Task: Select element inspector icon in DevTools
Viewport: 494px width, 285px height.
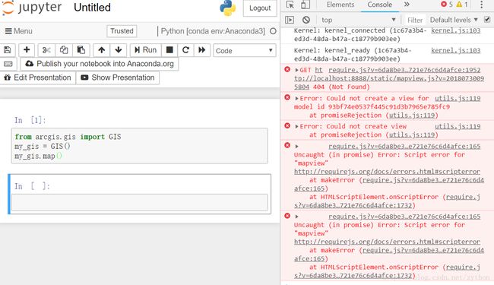Action: (290, 5)
